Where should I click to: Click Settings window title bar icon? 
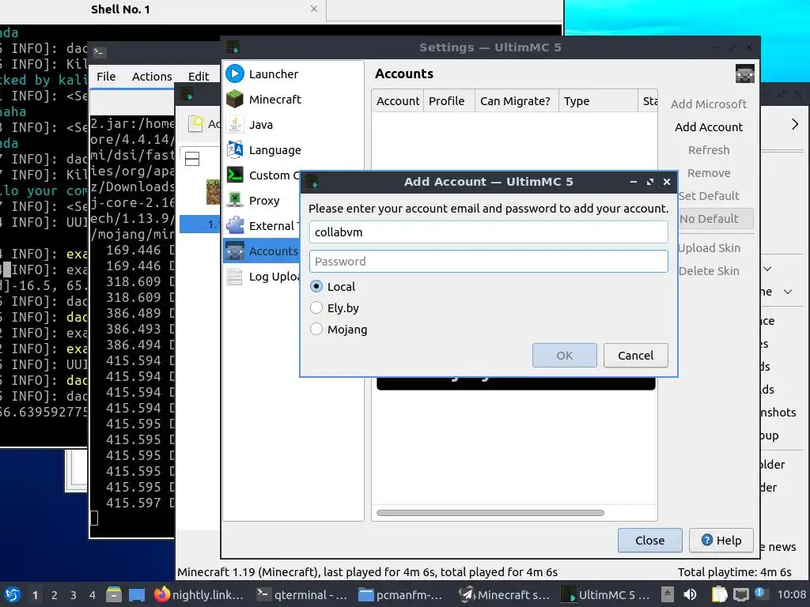point(233,47)
